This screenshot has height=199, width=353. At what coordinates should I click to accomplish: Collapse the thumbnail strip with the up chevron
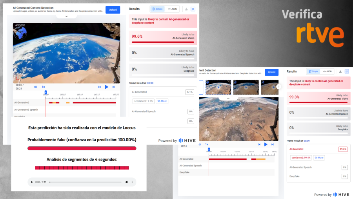(228, 99)
